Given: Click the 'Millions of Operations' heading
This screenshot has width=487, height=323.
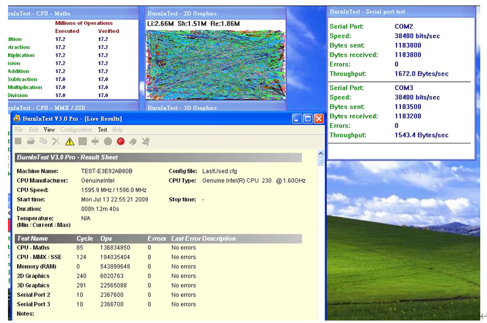Looking at the screenshot, I should tap(84, 23).
